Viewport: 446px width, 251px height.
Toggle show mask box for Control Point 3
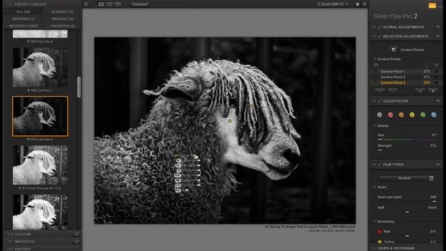point(437,82)
